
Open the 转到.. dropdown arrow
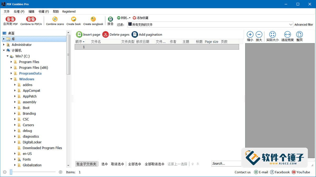point(129,18)
